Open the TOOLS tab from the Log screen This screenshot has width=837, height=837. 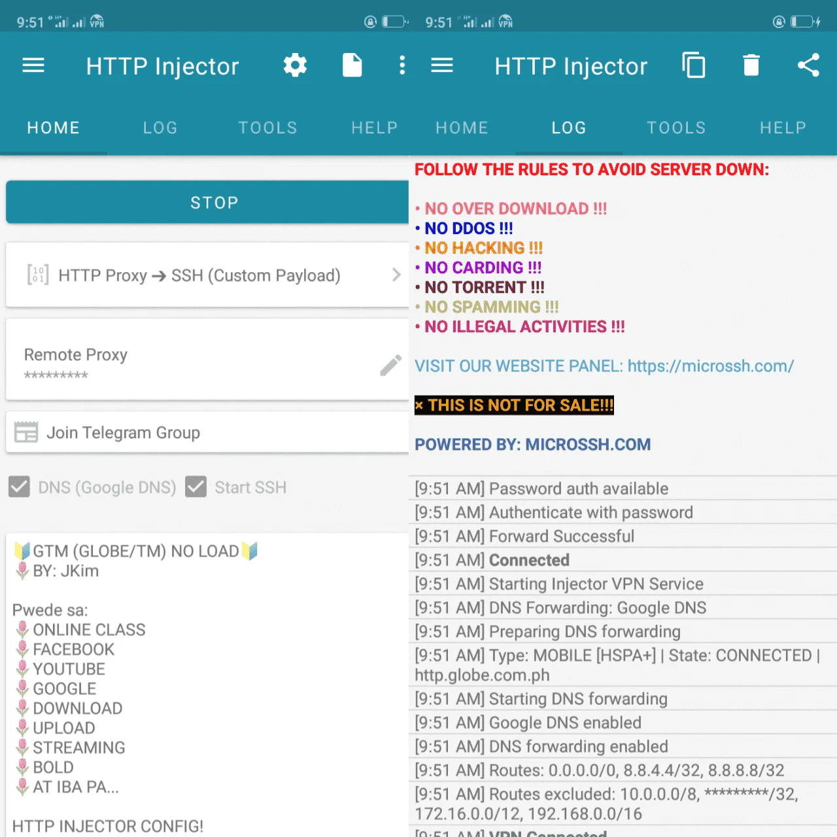coord(676,128)
